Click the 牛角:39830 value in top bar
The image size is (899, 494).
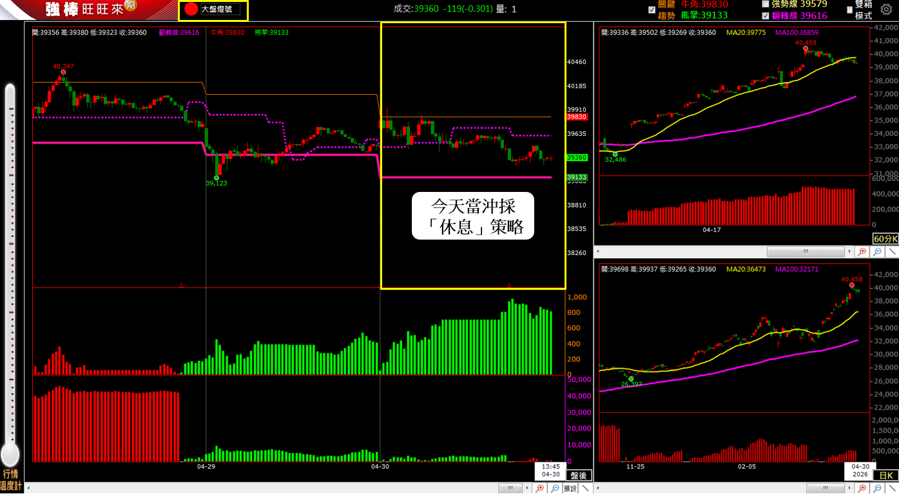click(704, 5)
